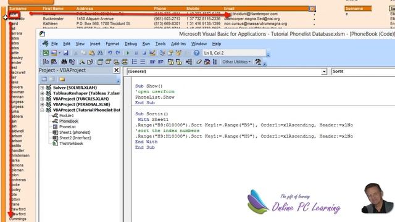Run the macro with the green play icon
Image resolution: width=395 pixels, height=222 pixels.
[128, 53]
